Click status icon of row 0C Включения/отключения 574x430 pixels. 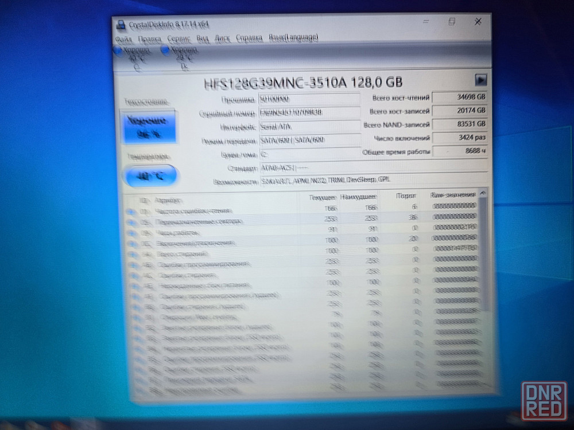[x=133, y=244]
